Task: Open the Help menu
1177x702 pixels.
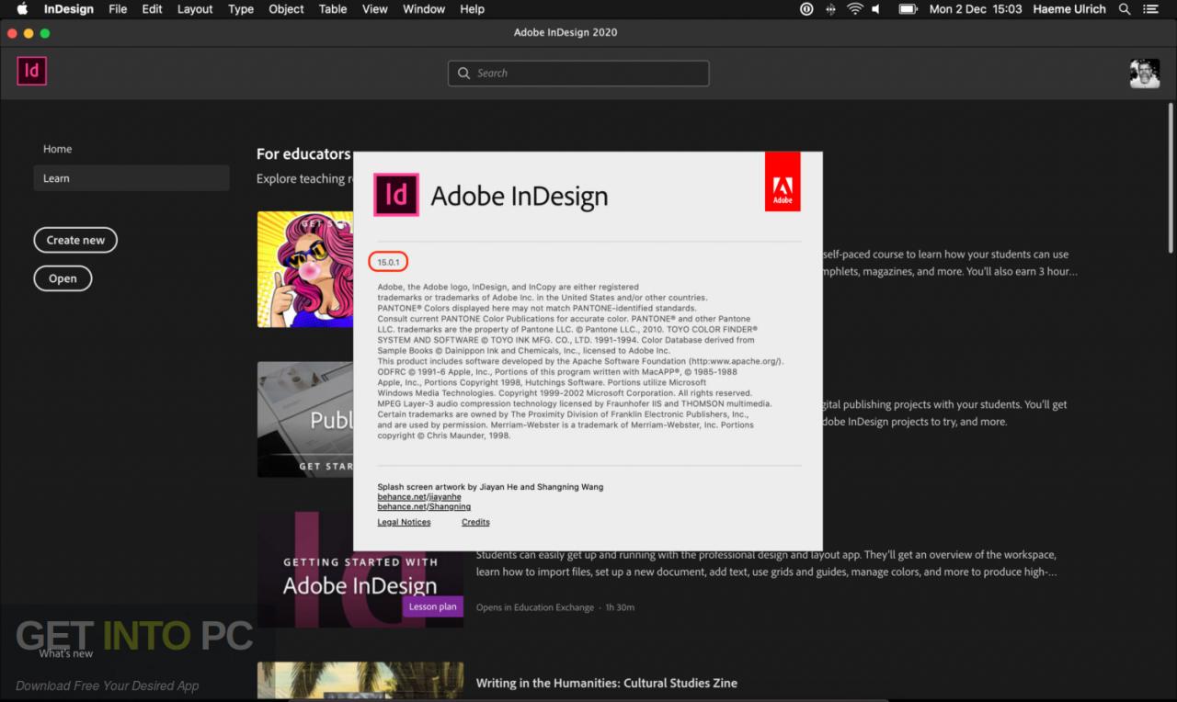Action: (x=472, y=9)
